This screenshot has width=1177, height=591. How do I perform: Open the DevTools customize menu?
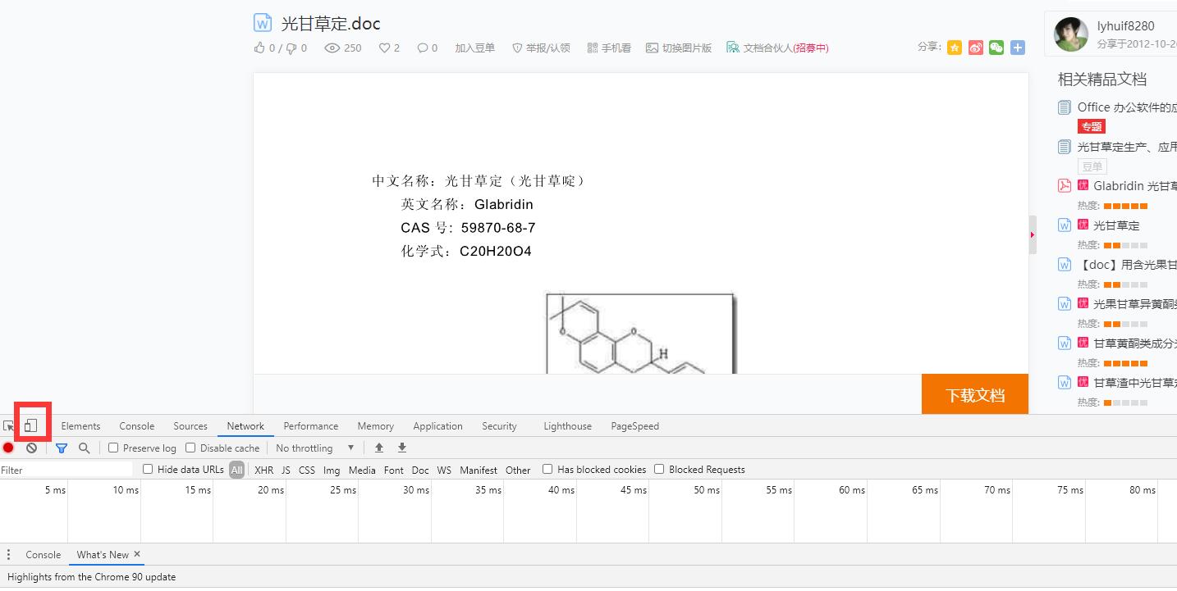point(8,555)
